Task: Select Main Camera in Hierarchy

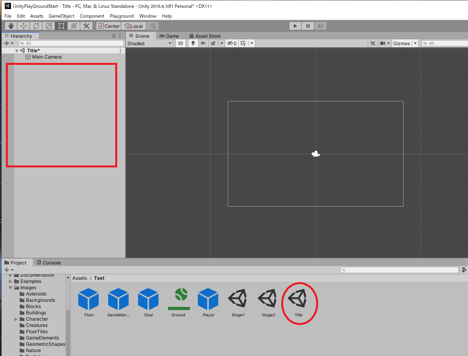Action: [x=43, y=57]
